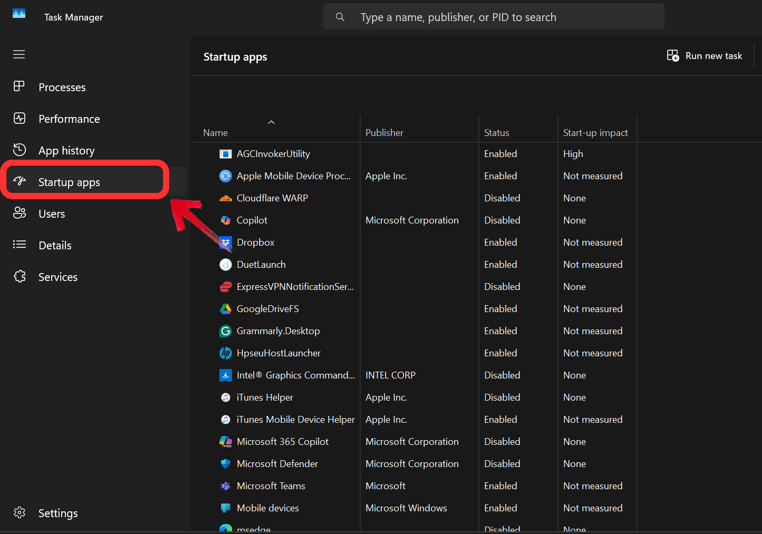Click the Microsoft Teams app icon
762x534 pixels.
(226, 486)
